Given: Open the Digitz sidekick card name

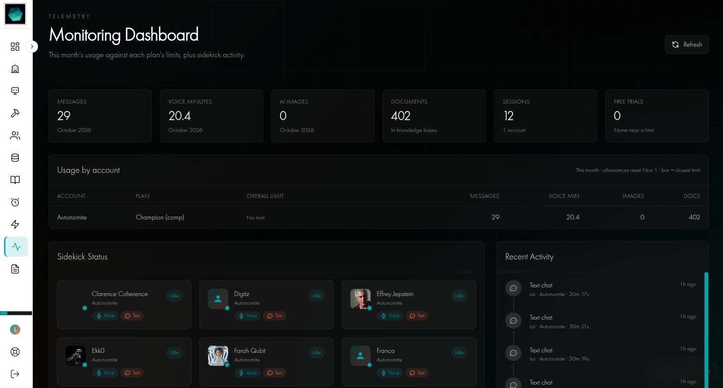Looking at the screenshot, I should [x=242, y=294].
